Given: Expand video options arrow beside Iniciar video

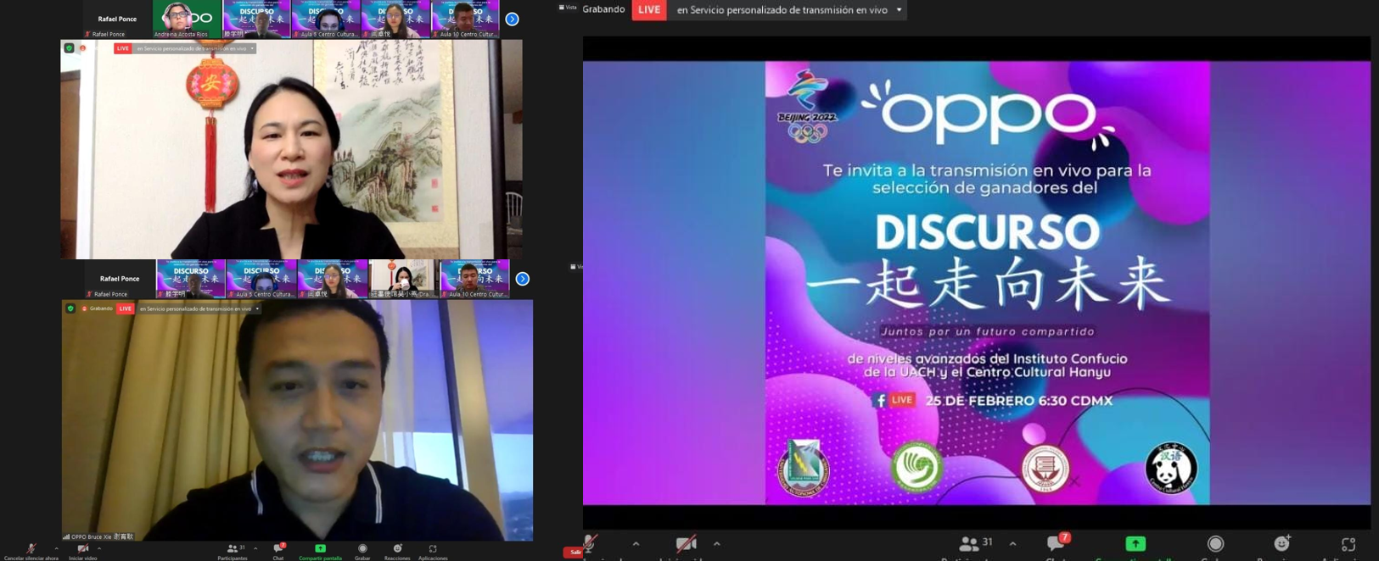Looking at the screenshot, I should (x=99, y=548).
